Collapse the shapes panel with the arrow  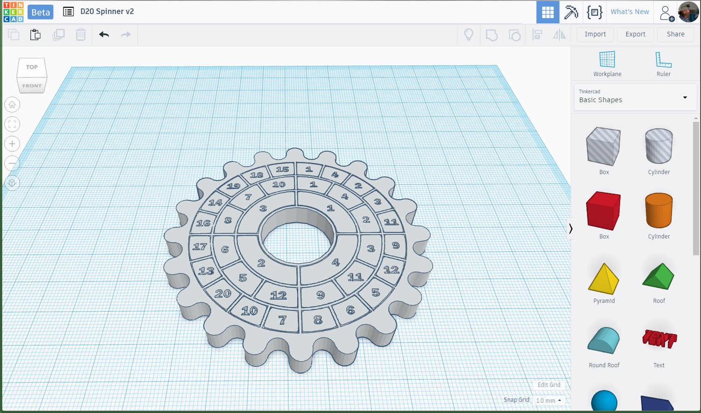coord(570,228)
